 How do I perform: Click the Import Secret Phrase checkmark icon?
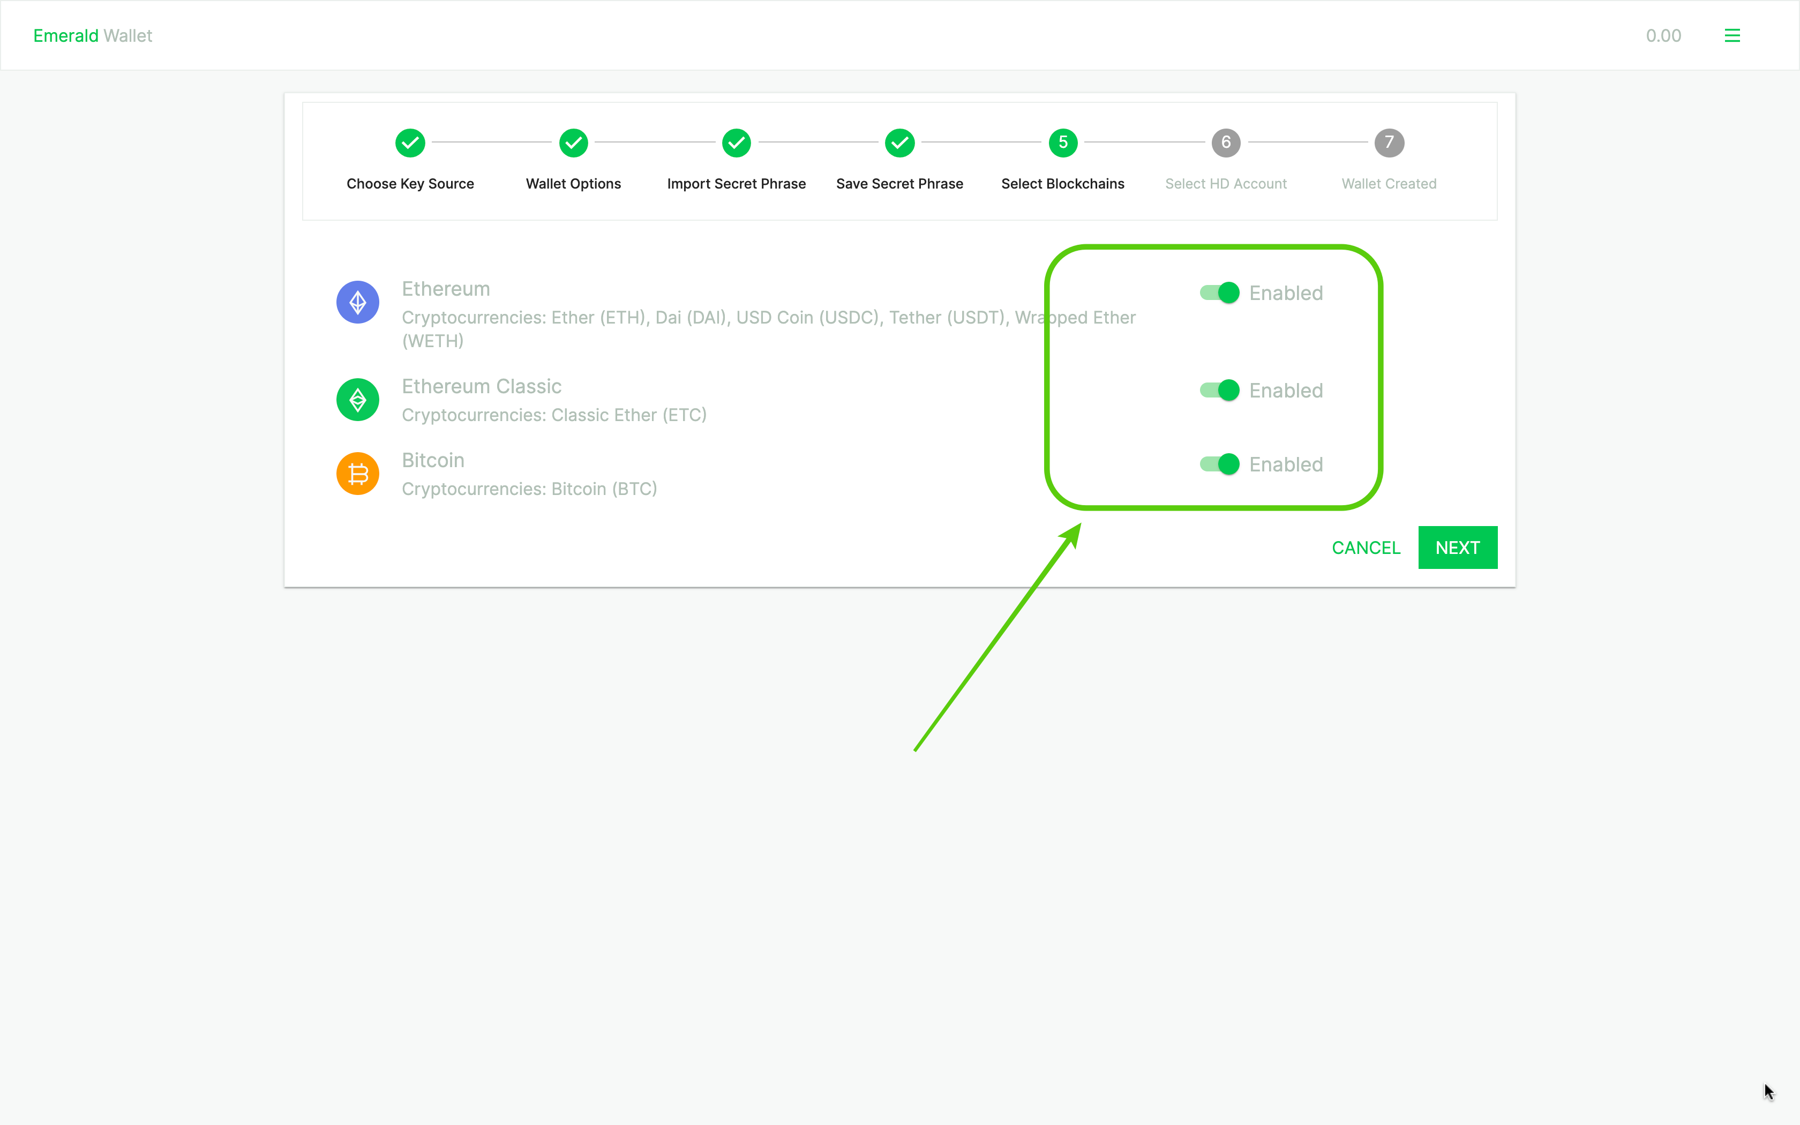coord(736,142)
